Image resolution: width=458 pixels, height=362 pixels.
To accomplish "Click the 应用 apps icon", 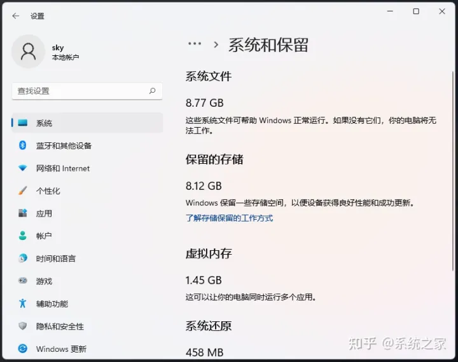I will tap(22, 213).
